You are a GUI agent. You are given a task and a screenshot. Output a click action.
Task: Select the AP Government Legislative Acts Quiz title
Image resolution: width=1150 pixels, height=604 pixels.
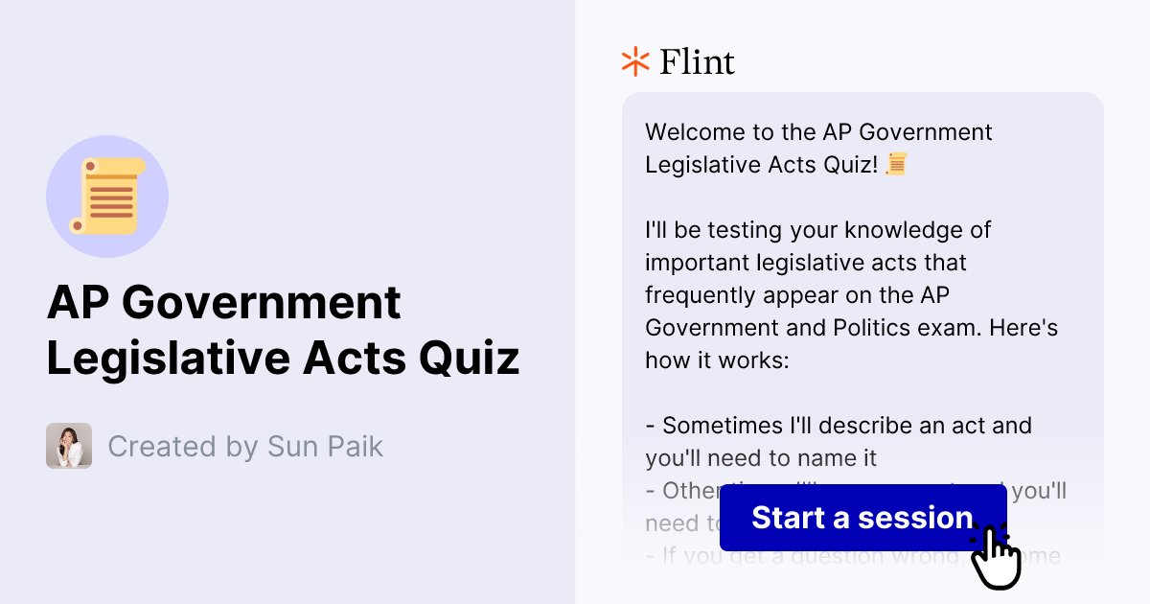click(285, 331)
